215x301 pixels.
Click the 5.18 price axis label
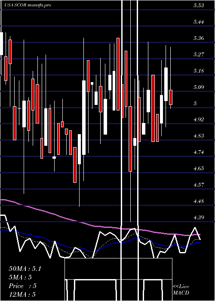pos(199,71)
